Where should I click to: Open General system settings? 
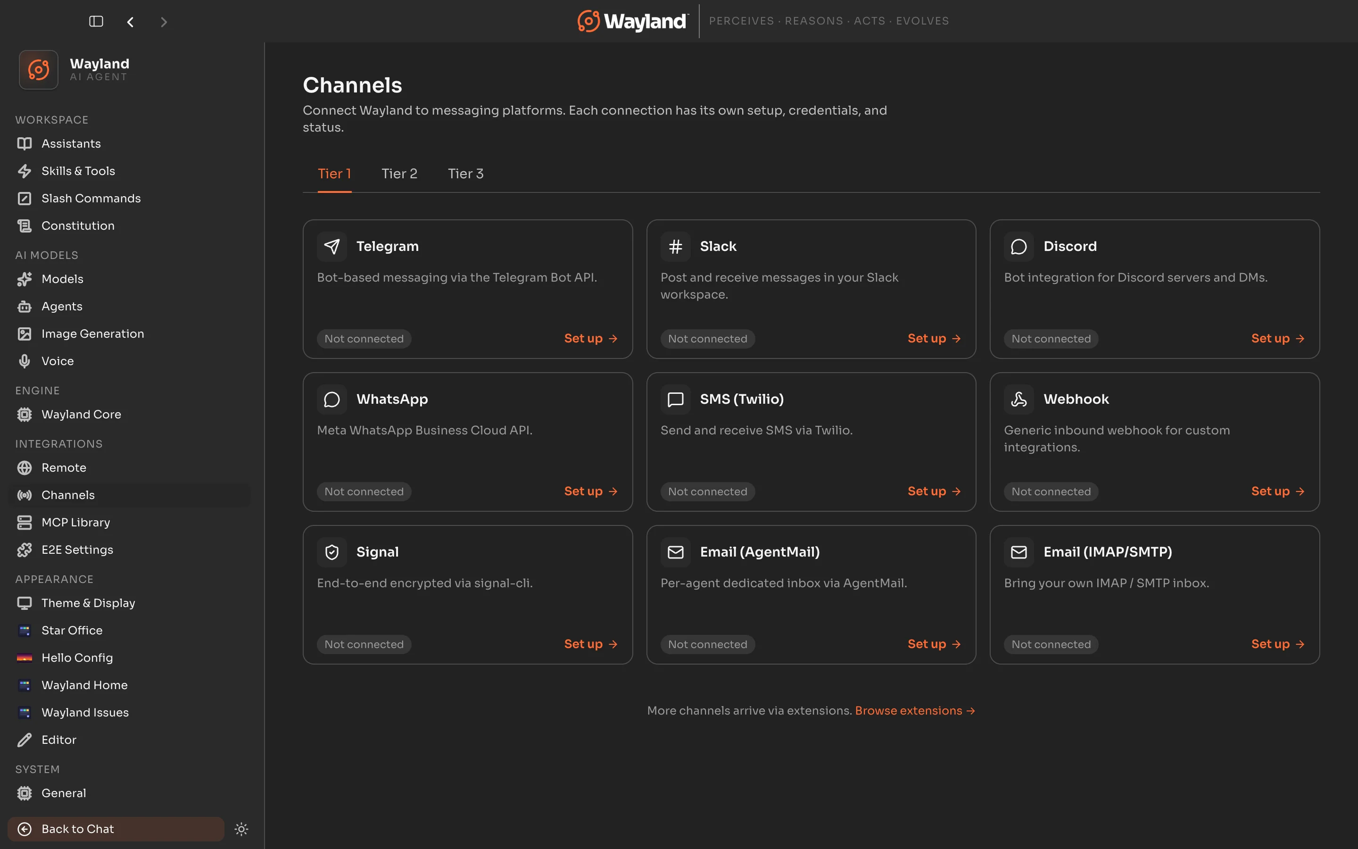click(x=129, y=793)
